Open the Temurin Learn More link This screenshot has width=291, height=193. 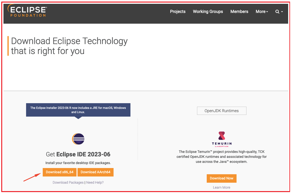click(222, 187)
